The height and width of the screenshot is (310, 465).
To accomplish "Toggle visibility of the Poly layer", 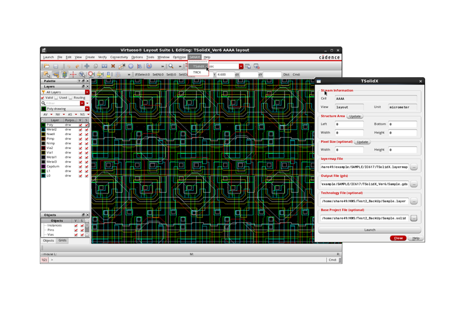I will click(x=81, y=125).
